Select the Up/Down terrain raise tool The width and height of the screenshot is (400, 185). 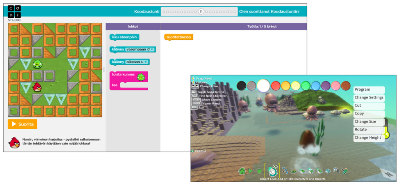tap(302, 171)
